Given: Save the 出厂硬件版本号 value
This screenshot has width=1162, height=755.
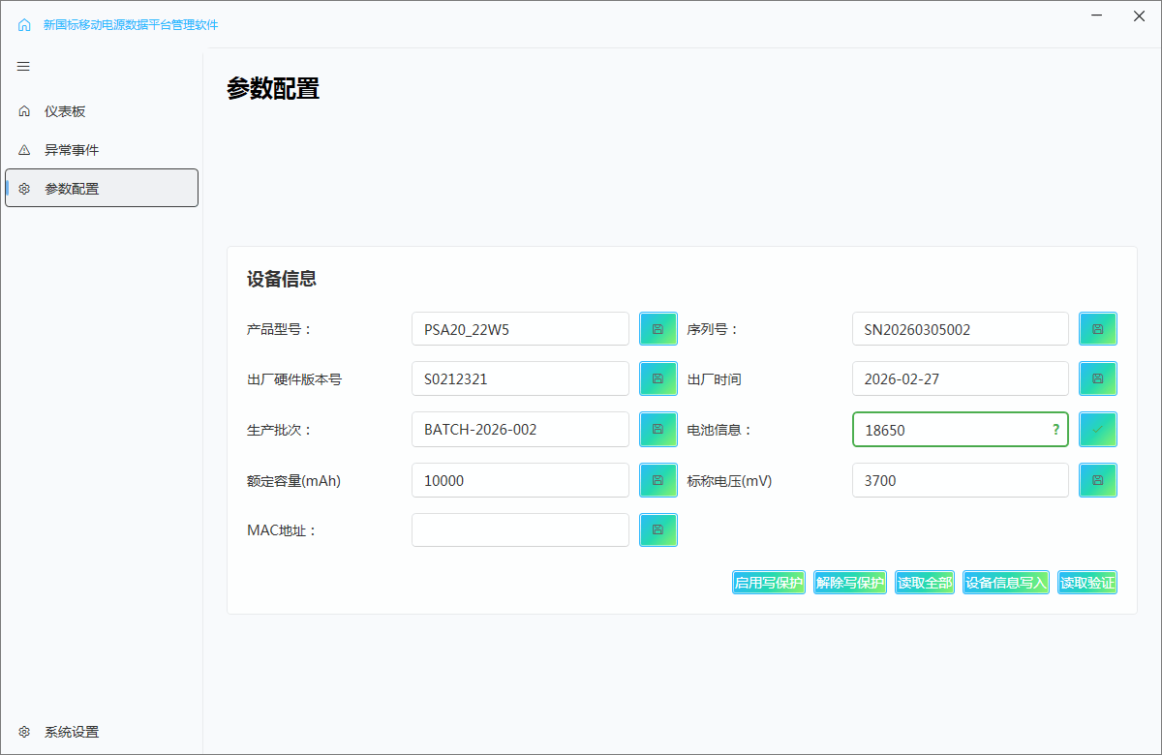Looking at the screenshot, I should tap(657, 378).
